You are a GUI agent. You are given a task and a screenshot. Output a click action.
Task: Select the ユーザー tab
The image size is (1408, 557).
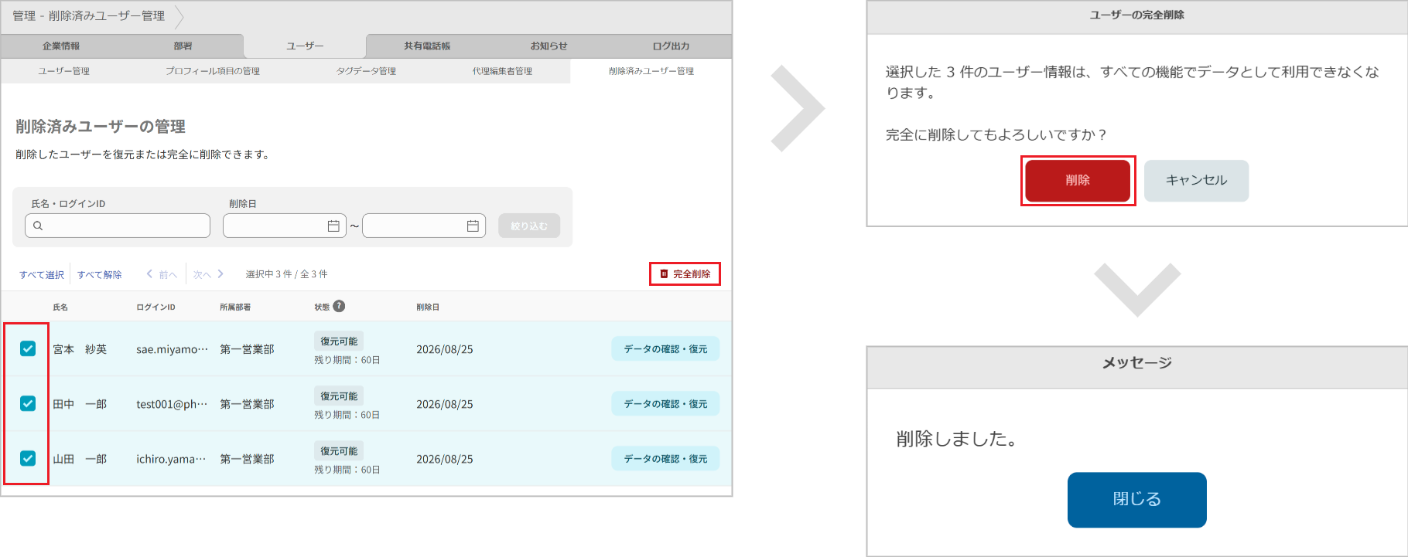pyautogui.click(x=305, y=46)
